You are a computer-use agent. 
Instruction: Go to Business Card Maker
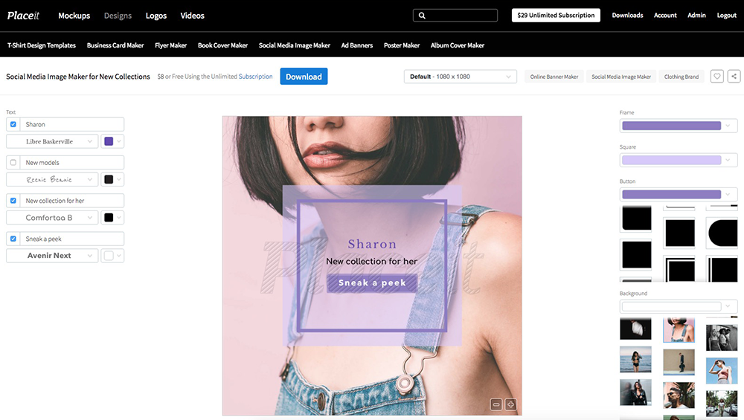pos(115,45)
